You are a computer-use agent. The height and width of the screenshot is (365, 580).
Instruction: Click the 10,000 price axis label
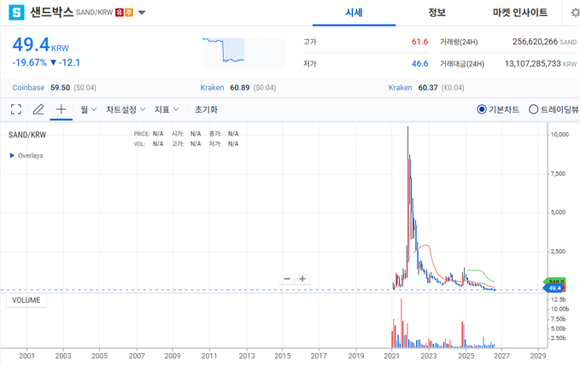[x=559, y=135]
